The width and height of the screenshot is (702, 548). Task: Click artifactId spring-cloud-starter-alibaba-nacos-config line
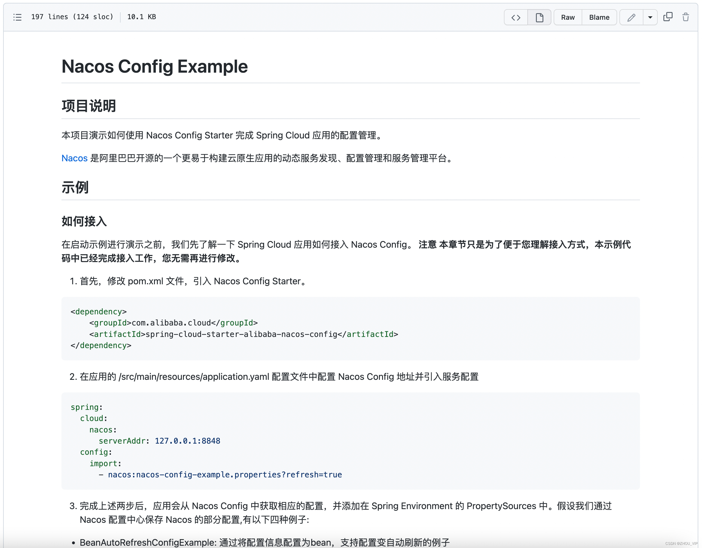(x=244, y=334)
